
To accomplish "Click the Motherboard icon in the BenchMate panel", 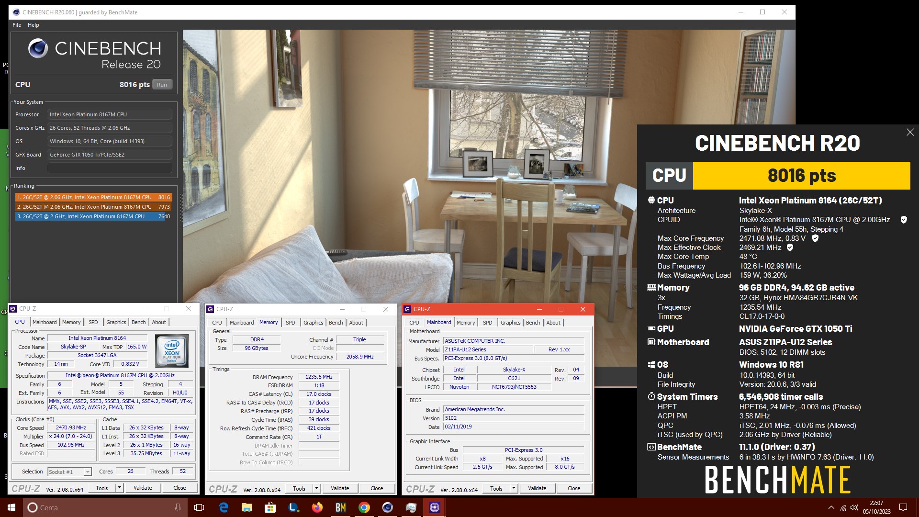I will click(651, 342).
